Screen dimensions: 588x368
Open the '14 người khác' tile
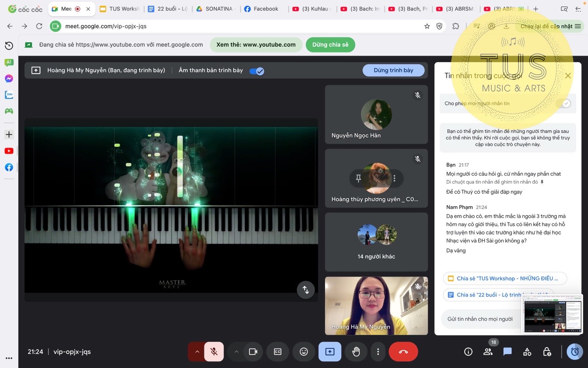(376, 242)
